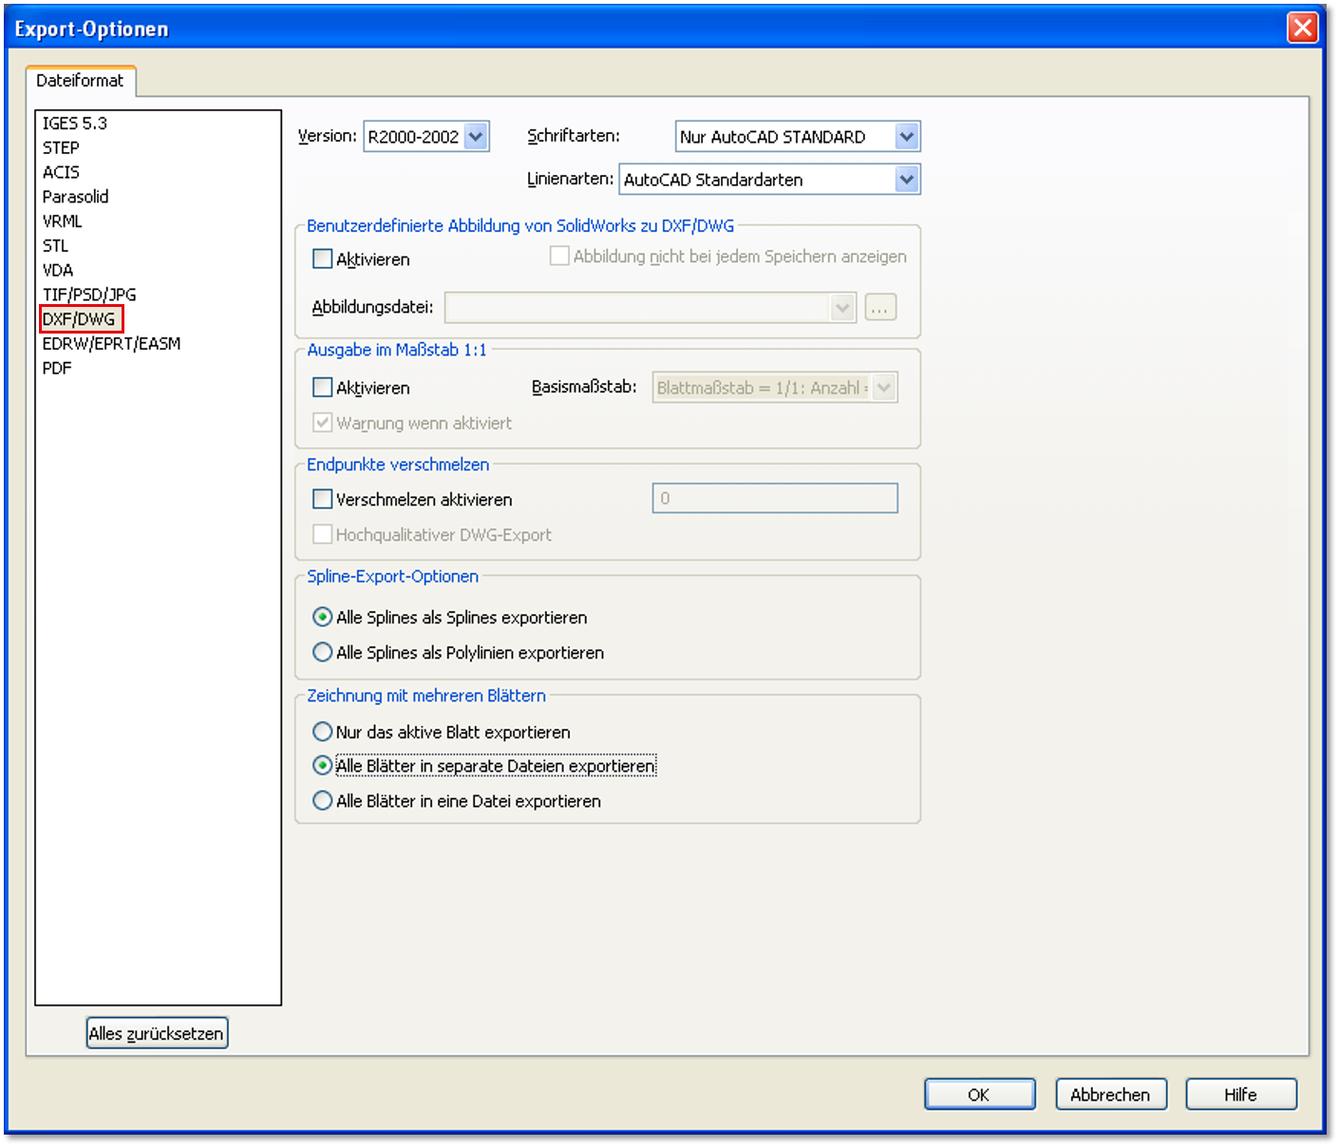Viewport: 1339px width, 1147px height.
Task: Close the Export-Optionen dialog window
Action: (1302, 28)
